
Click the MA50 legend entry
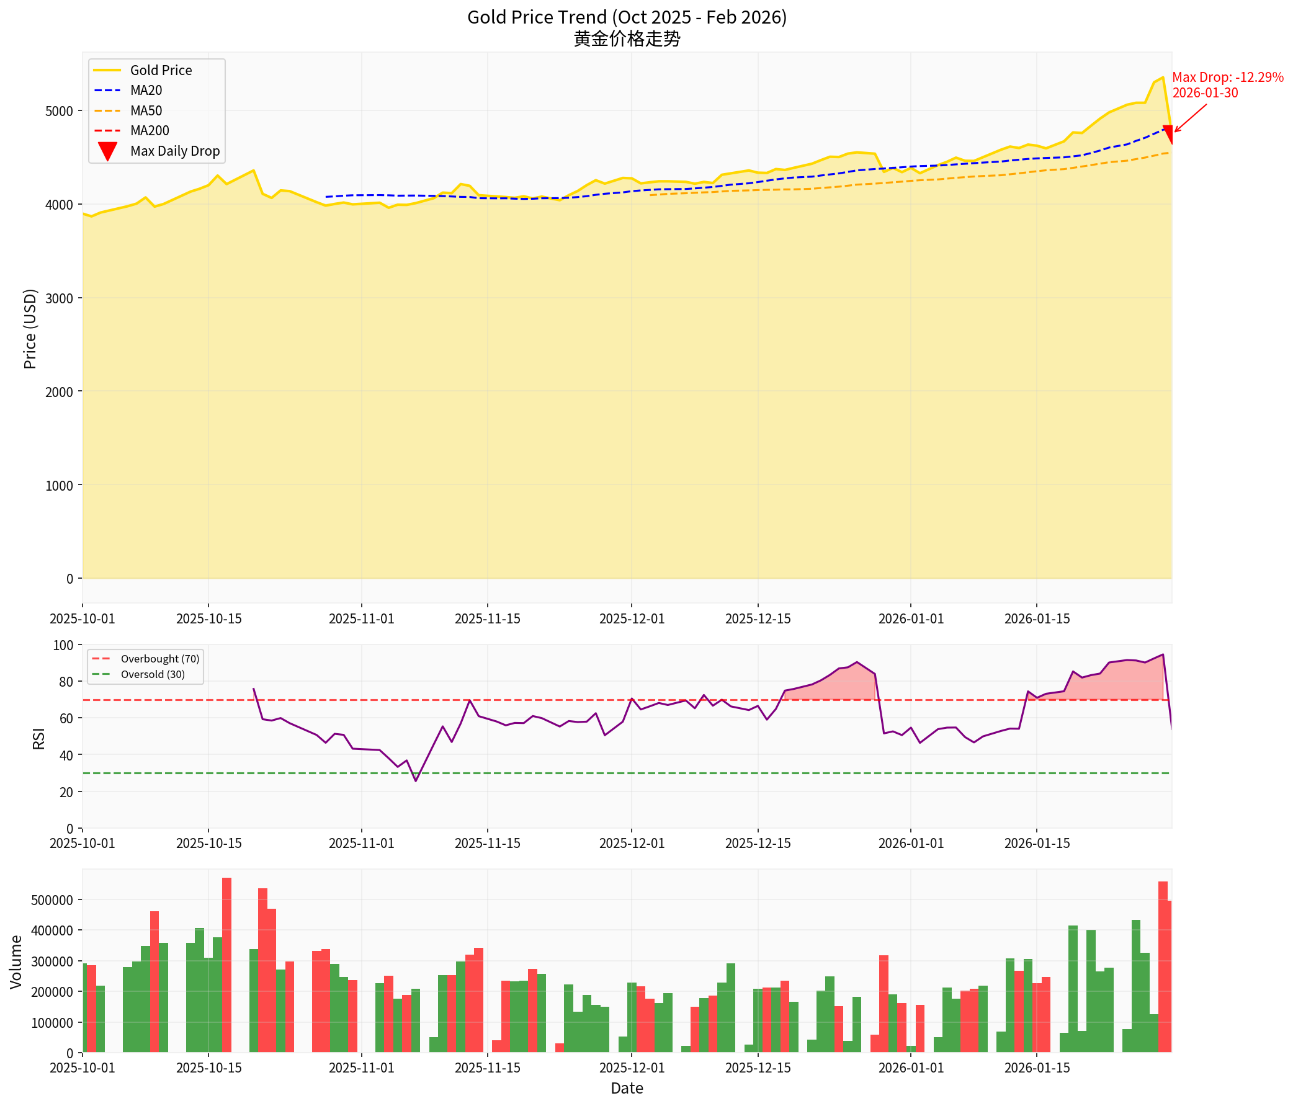(145, 111)
